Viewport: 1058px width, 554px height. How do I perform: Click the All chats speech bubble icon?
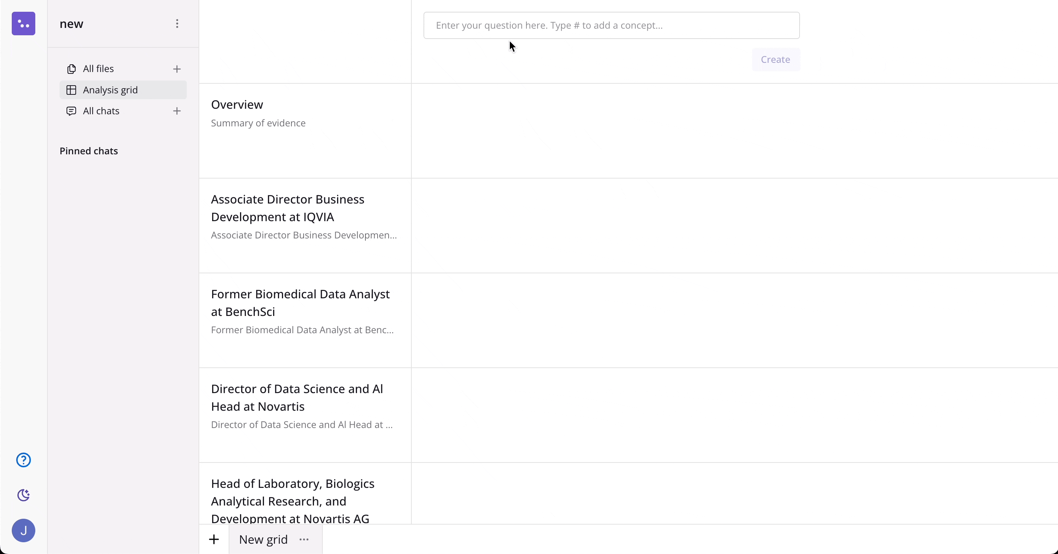click(71, 111)
